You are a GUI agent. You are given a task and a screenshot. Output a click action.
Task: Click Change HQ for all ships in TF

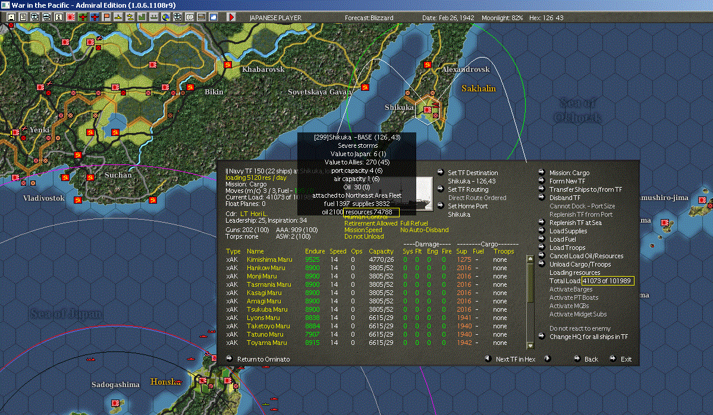coord(588,337)
